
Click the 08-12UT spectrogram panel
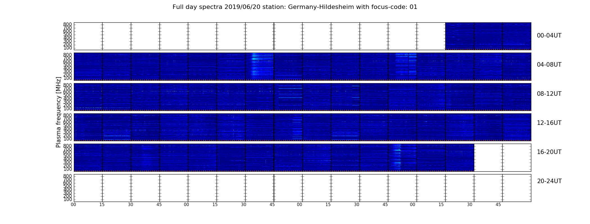pos(302,97)
